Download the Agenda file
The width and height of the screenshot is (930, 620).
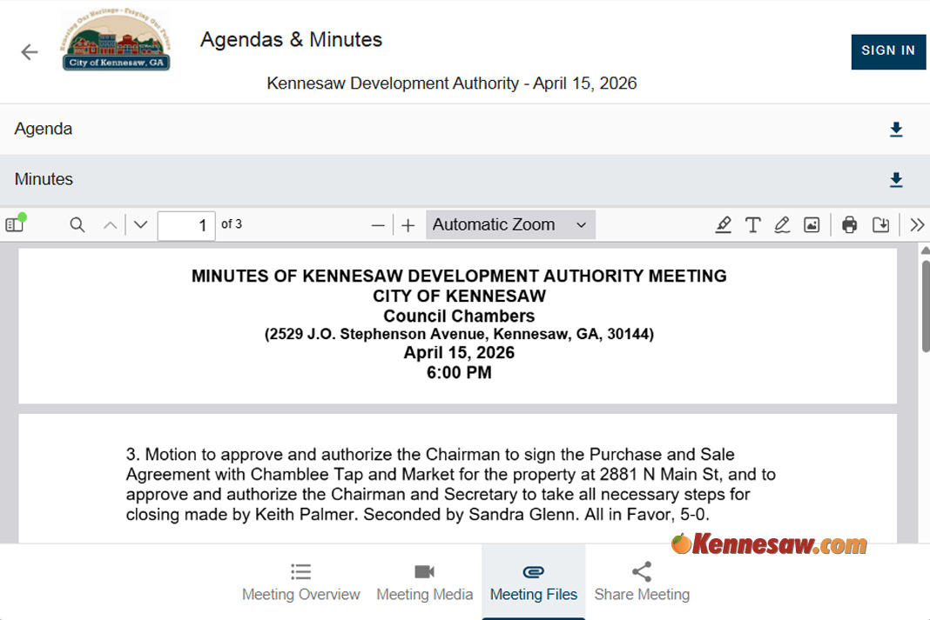896,130
